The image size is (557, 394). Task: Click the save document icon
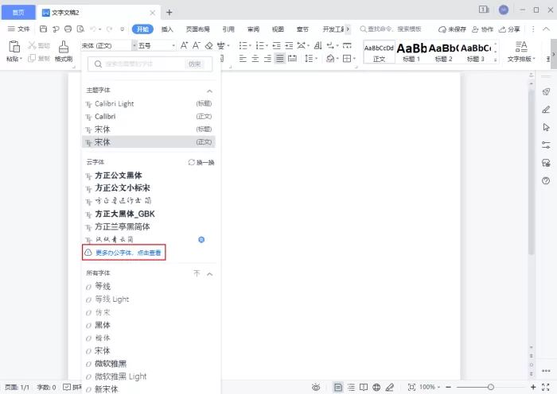click(x=43, y=29)
